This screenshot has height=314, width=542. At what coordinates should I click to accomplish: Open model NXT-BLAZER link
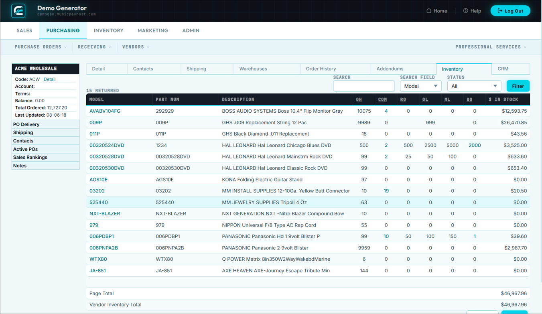coord(105,214)
